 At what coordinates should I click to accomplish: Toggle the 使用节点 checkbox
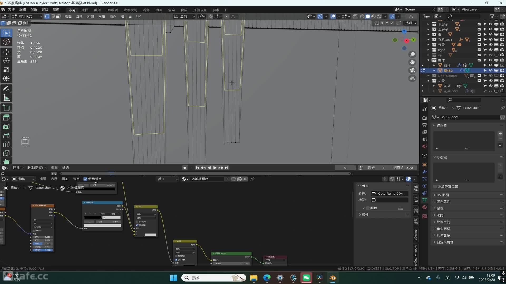pos(85,179)
